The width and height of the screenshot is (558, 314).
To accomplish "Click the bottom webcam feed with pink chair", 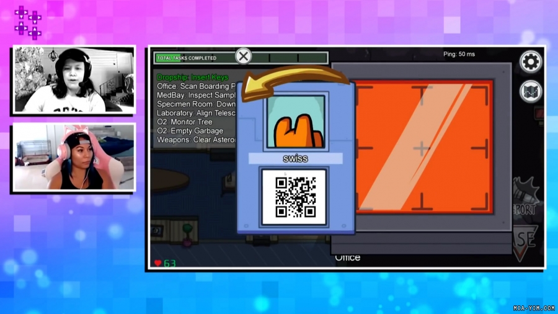I will tap(74, 156).
